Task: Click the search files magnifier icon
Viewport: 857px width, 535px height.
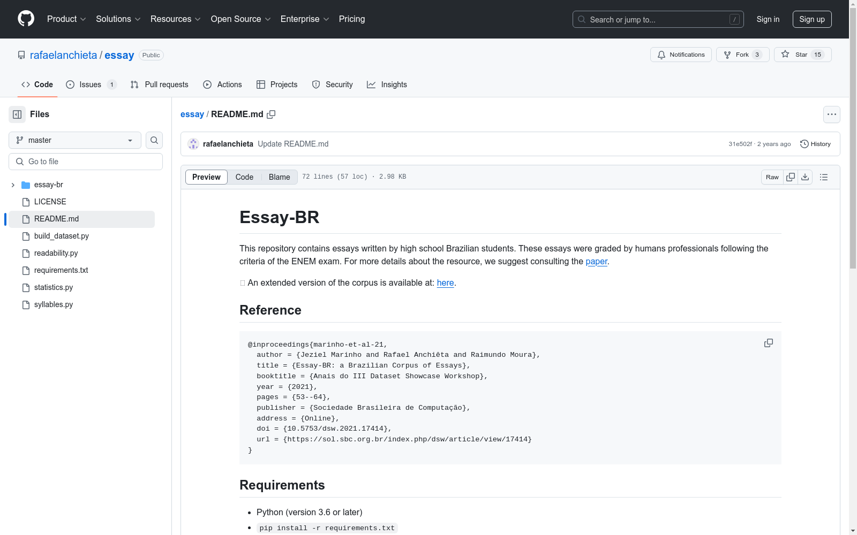Action: click(x=154, y=140)
